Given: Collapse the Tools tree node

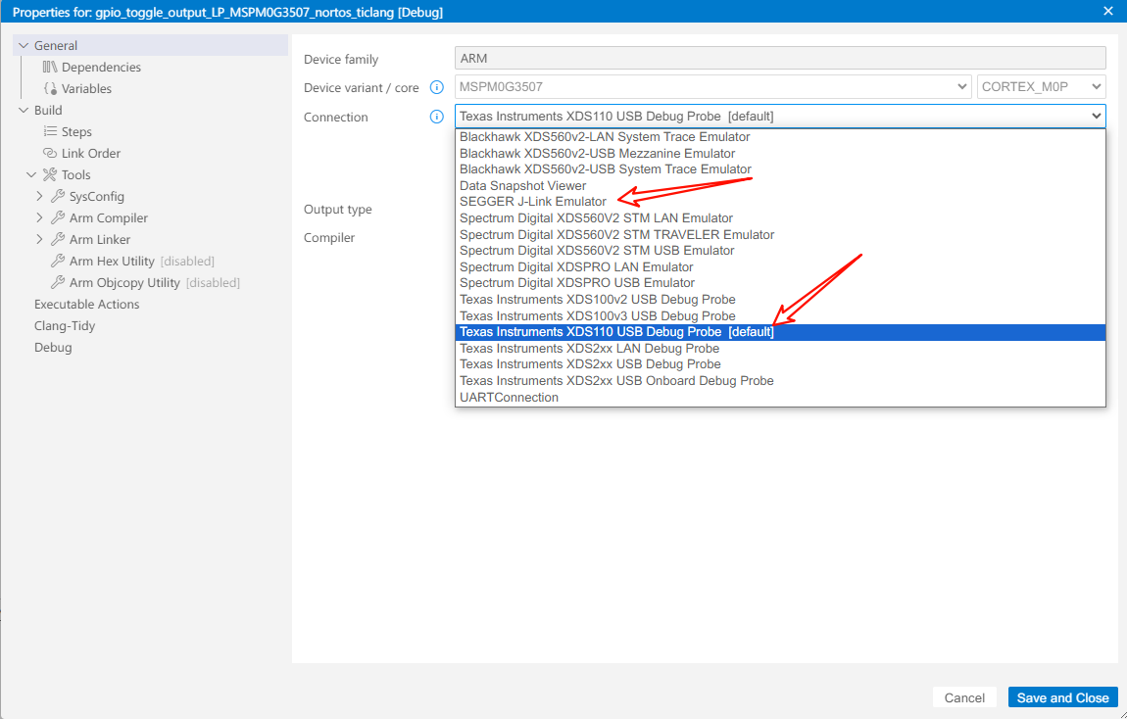Looking at the screenshot, I should [31, 174].
